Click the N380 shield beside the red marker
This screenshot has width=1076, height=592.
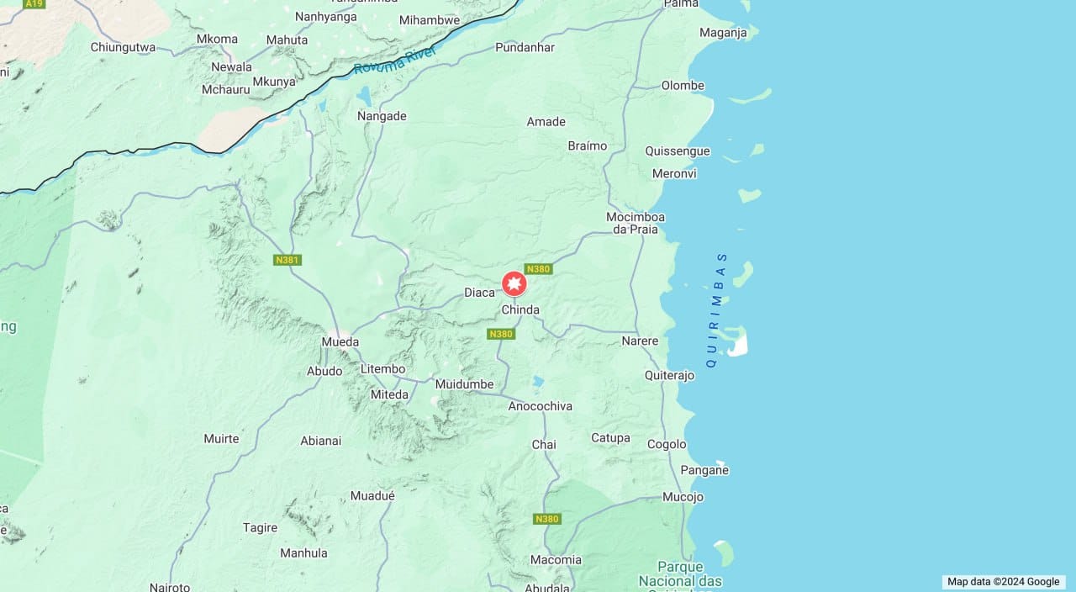click(x=538, y=269)
